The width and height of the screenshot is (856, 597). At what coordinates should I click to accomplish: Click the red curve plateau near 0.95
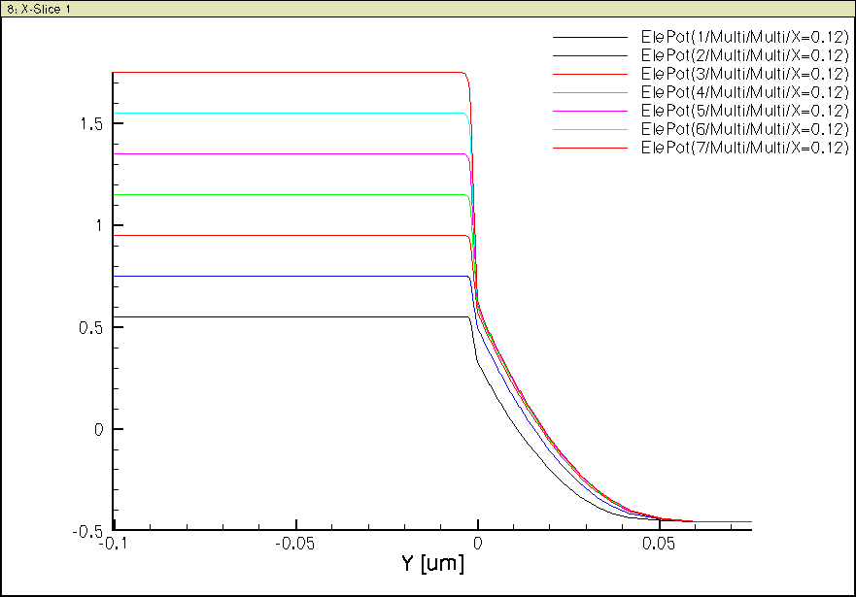(290, 236)
